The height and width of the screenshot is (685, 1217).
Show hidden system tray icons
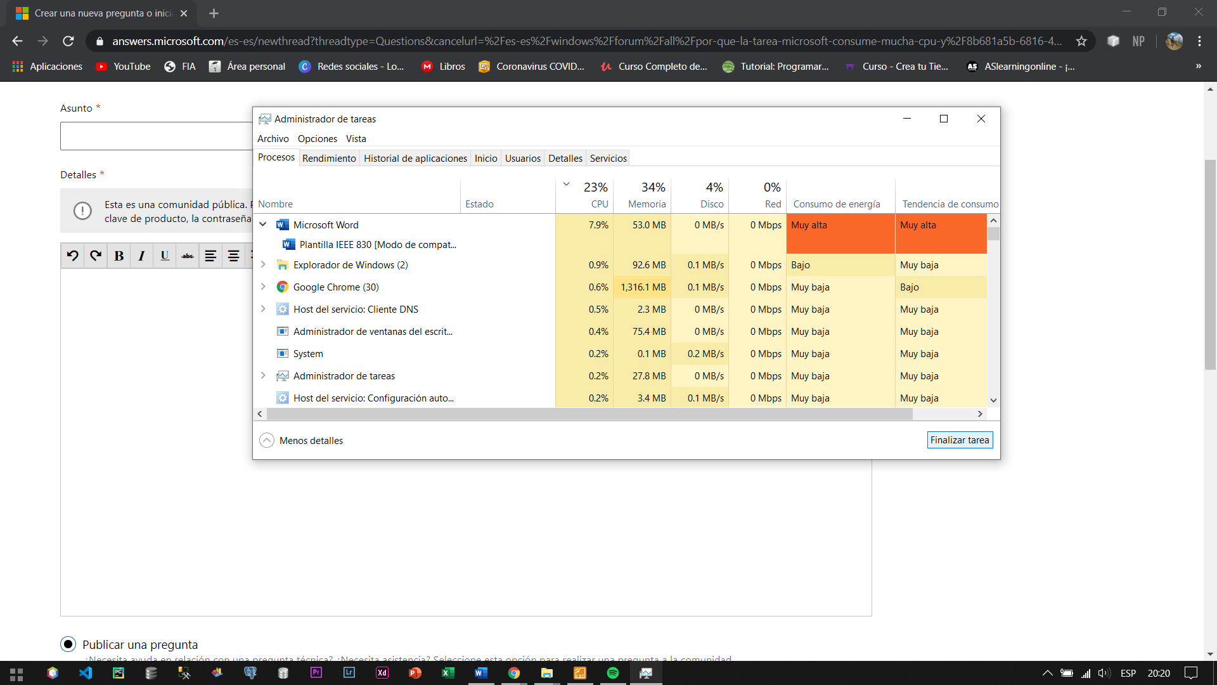pyautogui.click(x=1047, y=673)
